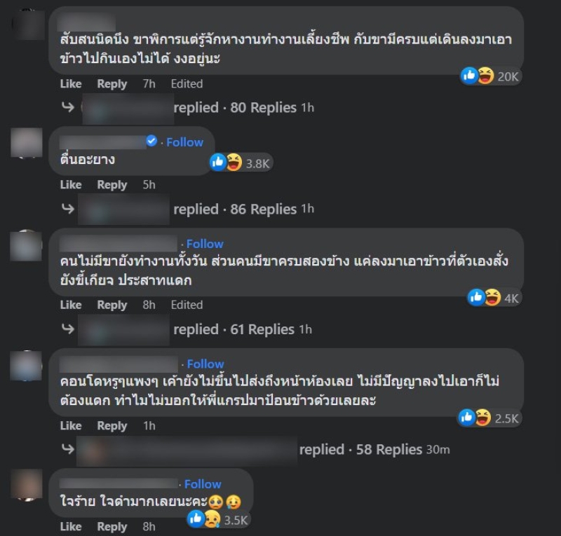Click reply arrow icon beside 58 Replies
Screen dimensions: 561x536
point(68,448)
